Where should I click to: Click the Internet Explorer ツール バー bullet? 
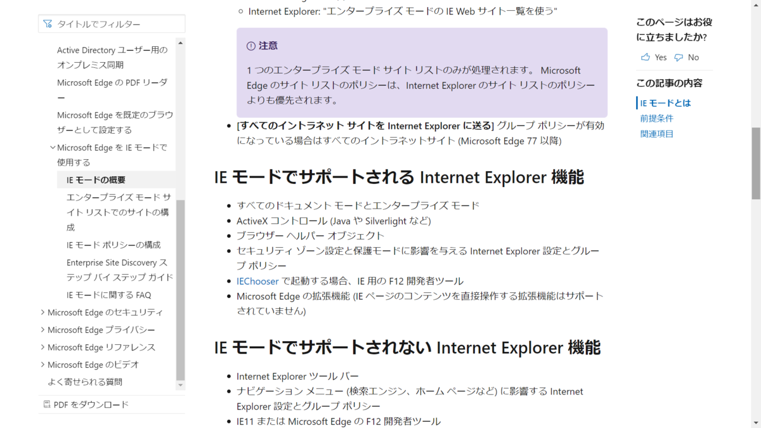297,377
